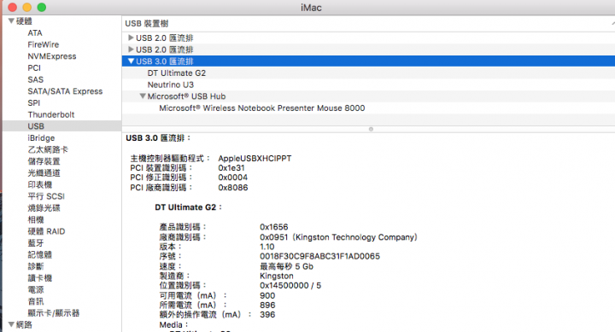The image size is (615, 332).
Task: Select Thunderbolt in the sidebar
Action: (51, 115)
